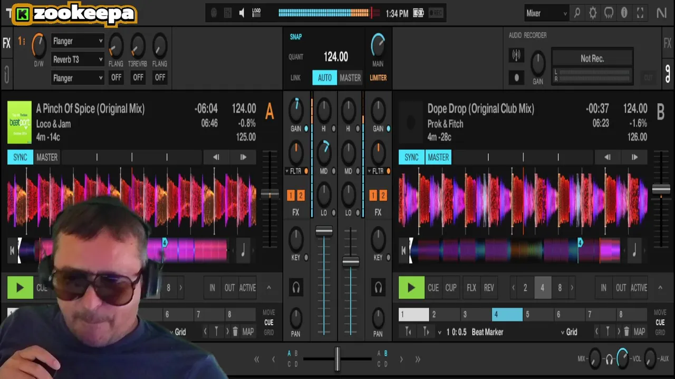Open the search magnifier in header

[577, 13]
